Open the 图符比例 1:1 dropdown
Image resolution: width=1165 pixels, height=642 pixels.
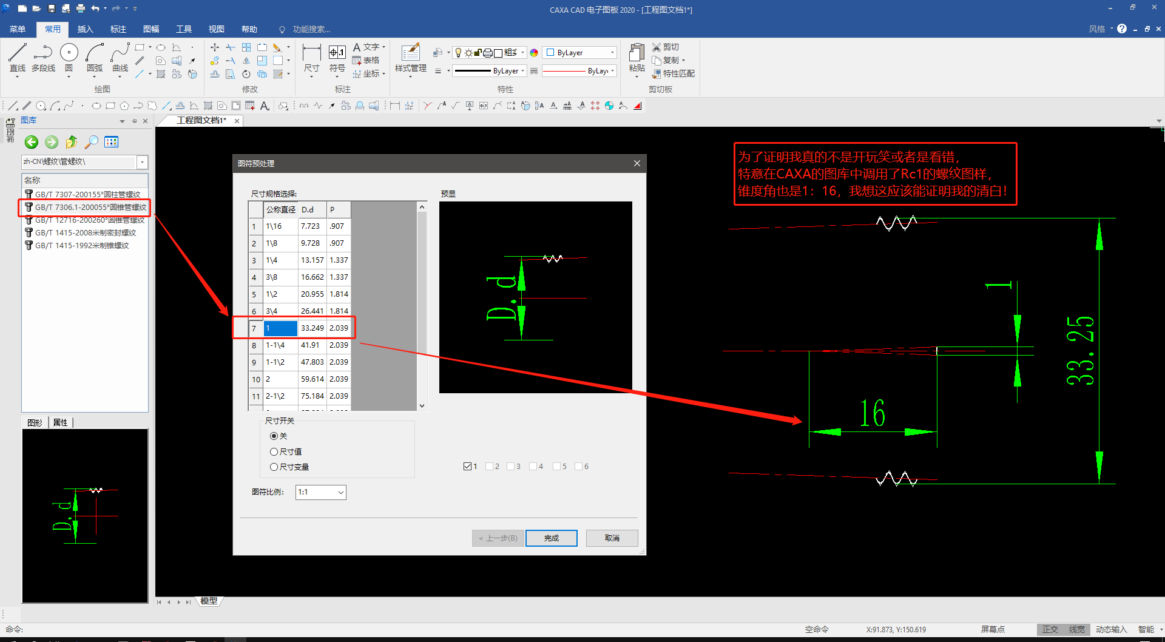[x=320, y=492]
